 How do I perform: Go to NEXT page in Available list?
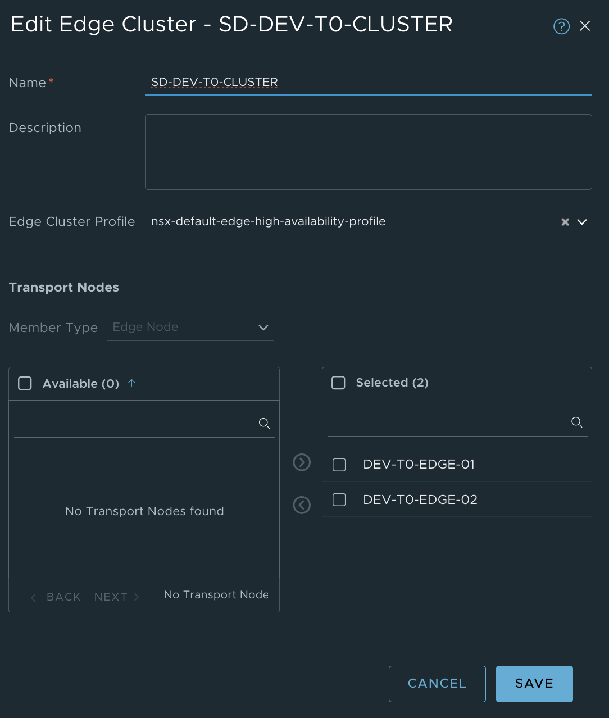pyautogui.click(x=116, y=597)
